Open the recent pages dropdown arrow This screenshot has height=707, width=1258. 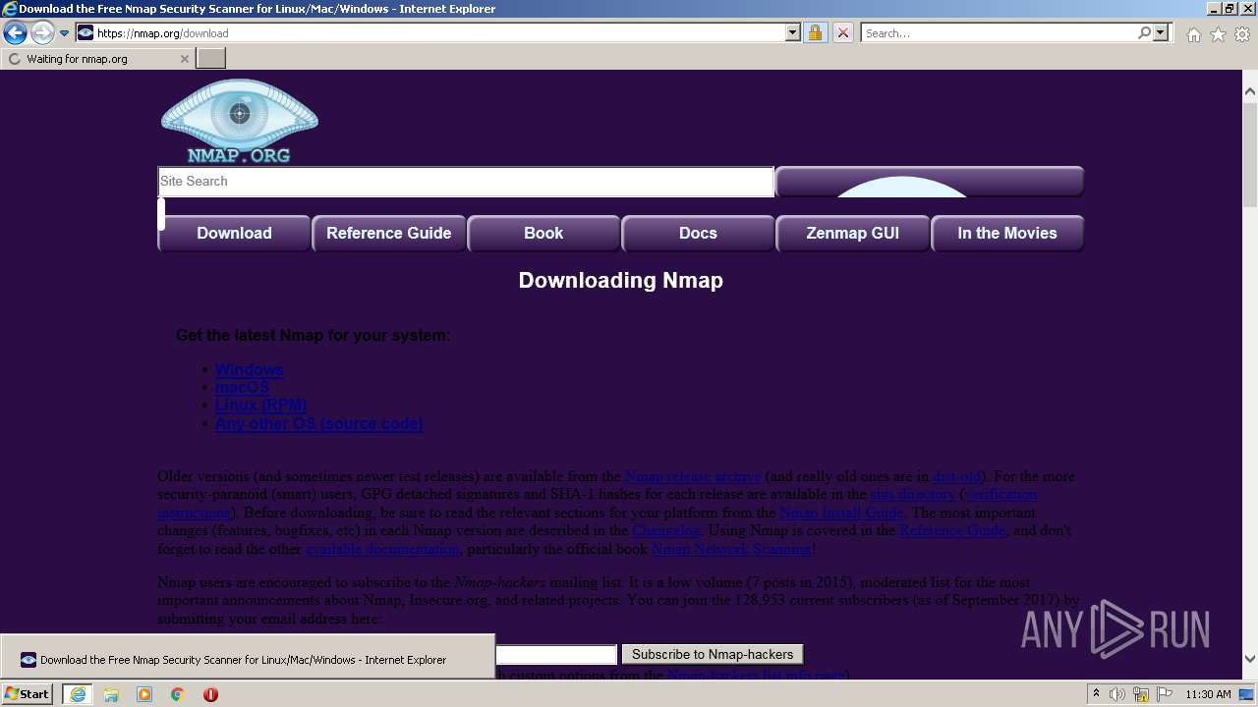[x=64, y=33]
